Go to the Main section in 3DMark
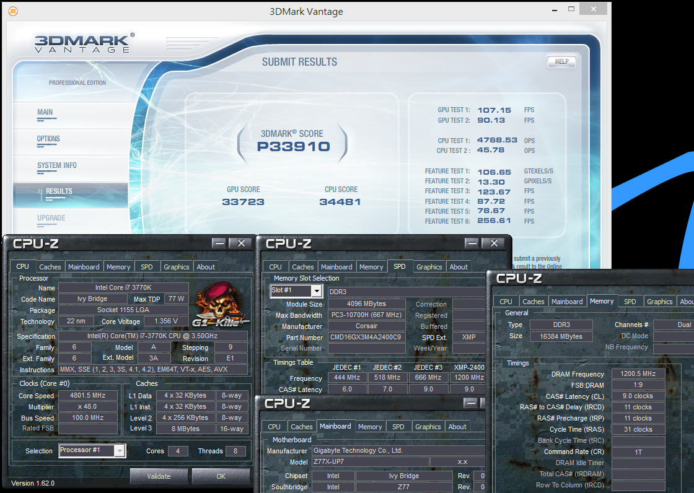The width and height of the screenshot is (694, 493). (45, 112)
